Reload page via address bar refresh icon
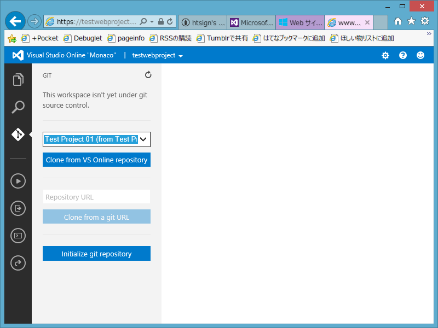 [170, 21]
